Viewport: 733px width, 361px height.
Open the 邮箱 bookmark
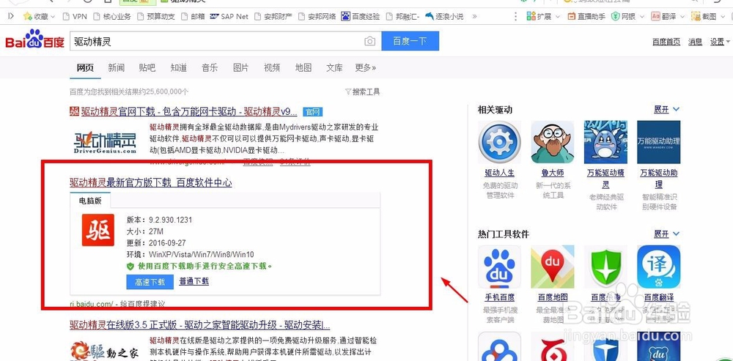pos(193,16)
